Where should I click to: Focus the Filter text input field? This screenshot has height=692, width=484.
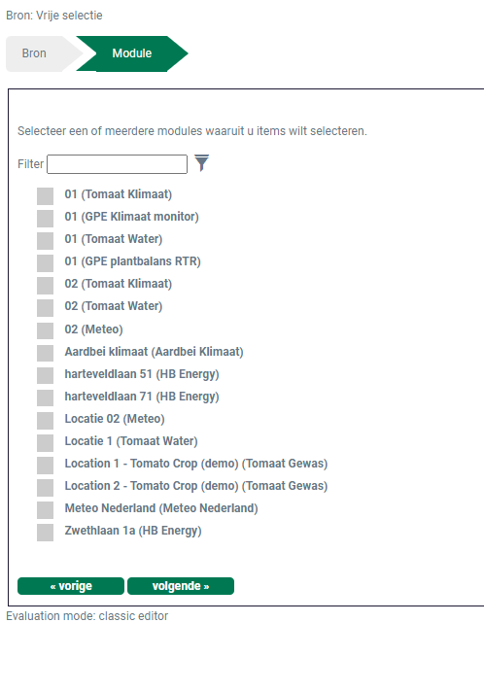click(117, 164)
